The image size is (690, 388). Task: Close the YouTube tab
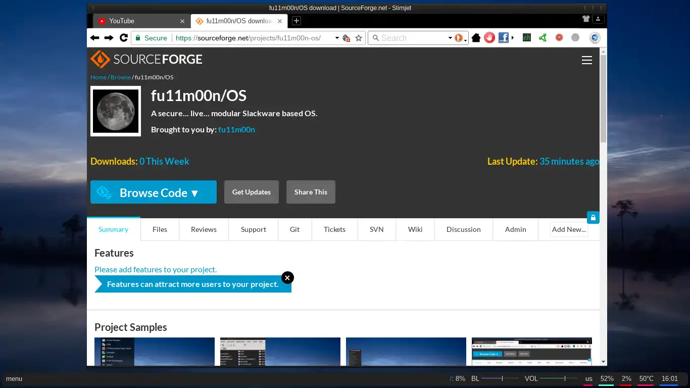coord(182,21)
